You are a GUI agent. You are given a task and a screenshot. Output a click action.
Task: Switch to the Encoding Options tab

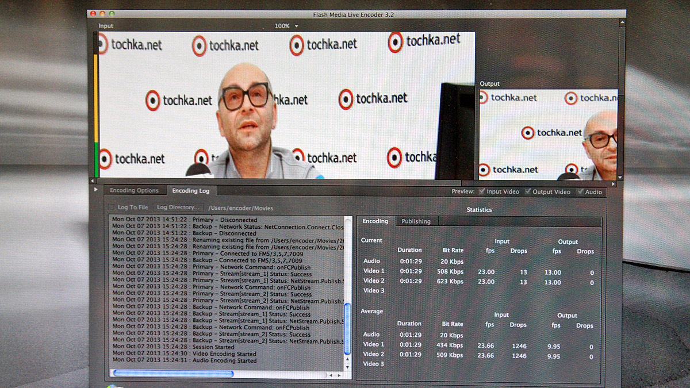pos(134,190)
